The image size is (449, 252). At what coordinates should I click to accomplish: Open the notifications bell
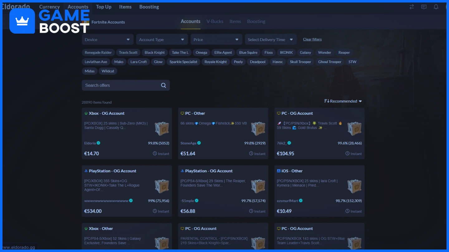click(x=436, y=7)
